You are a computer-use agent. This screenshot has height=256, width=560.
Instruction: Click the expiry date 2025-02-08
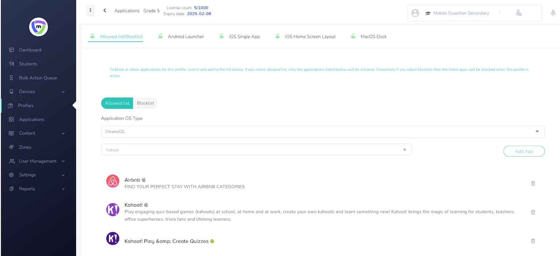pos(199,14)
